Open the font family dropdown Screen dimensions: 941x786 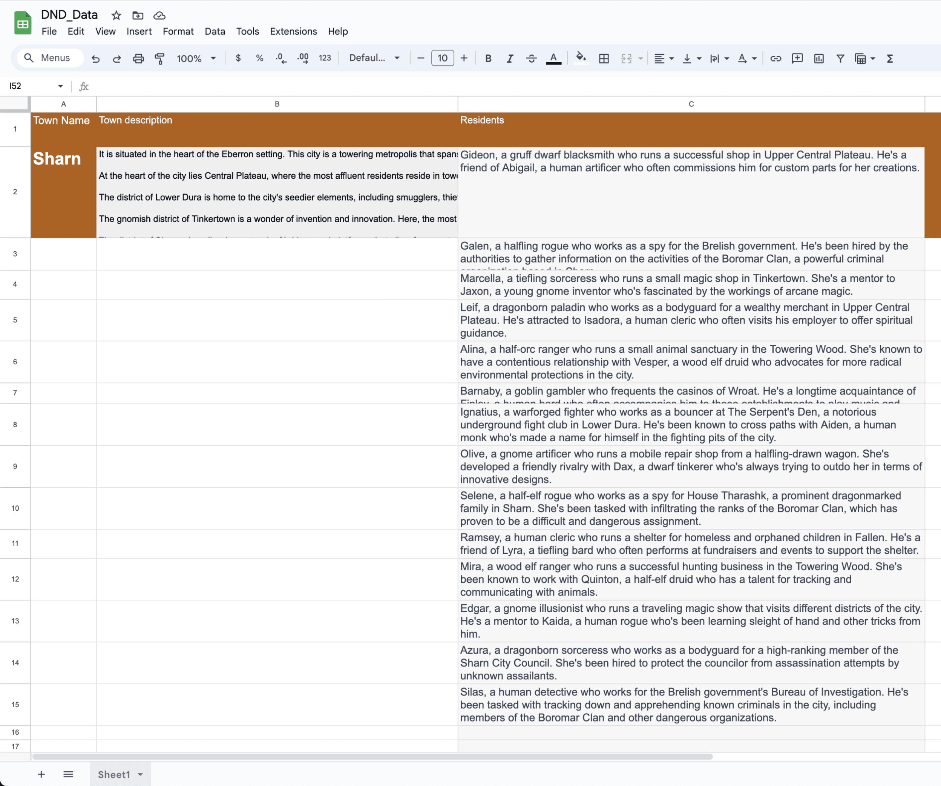click(x=374, y=58)
